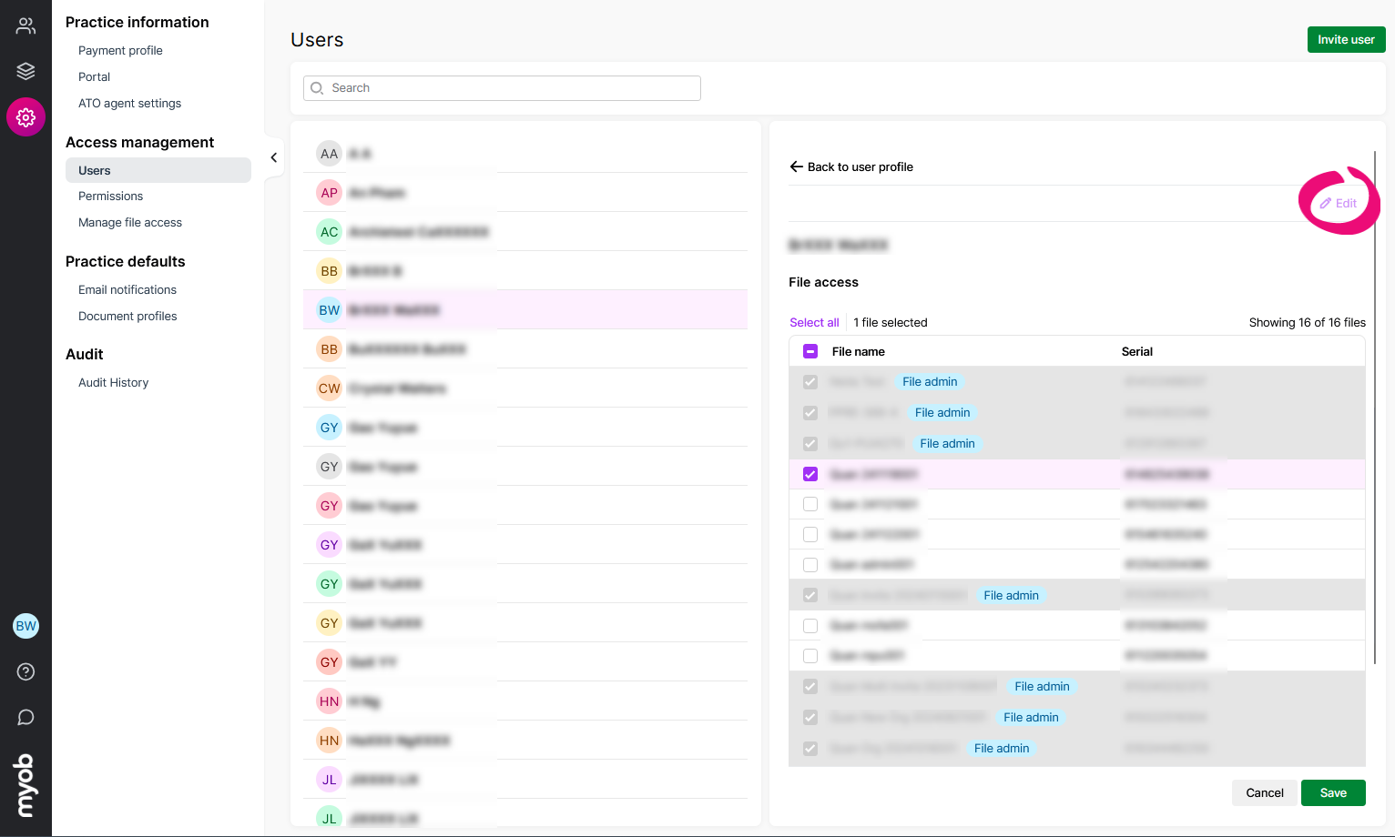
Task: Select the AC user avatar
Action: pos(329,232)
